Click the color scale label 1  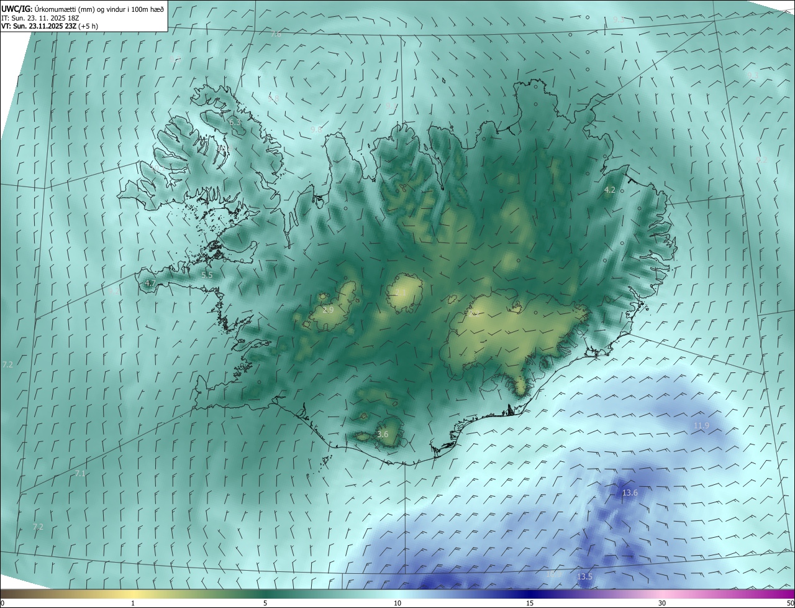(x=133, y=603)
